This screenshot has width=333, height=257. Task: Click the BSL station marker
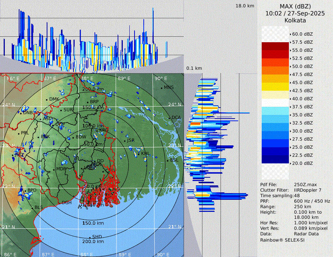tap(168, 160)
